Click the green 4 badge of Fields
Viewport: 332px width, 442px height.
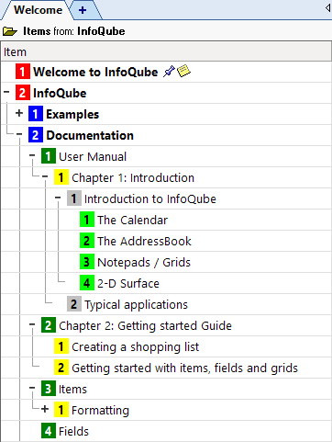49,431
